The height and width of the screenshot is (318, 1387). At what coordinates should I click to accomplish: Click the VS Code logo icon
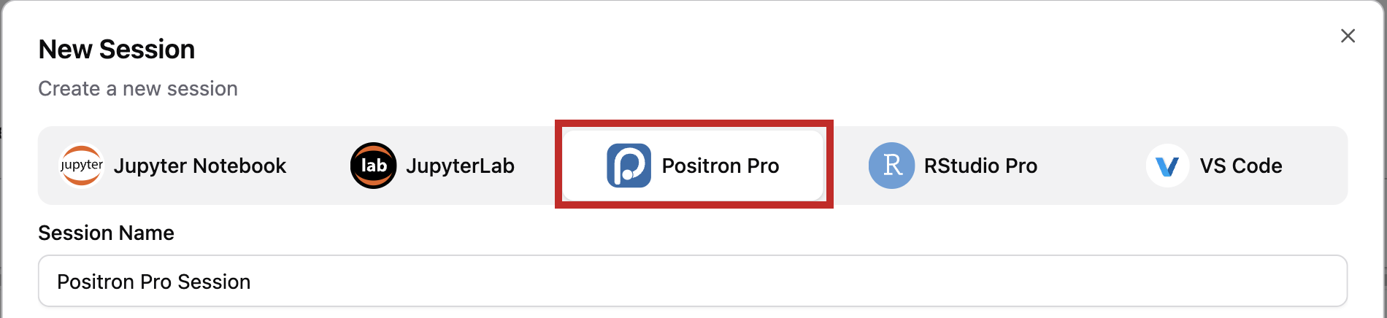click(x=1167, y=166)
